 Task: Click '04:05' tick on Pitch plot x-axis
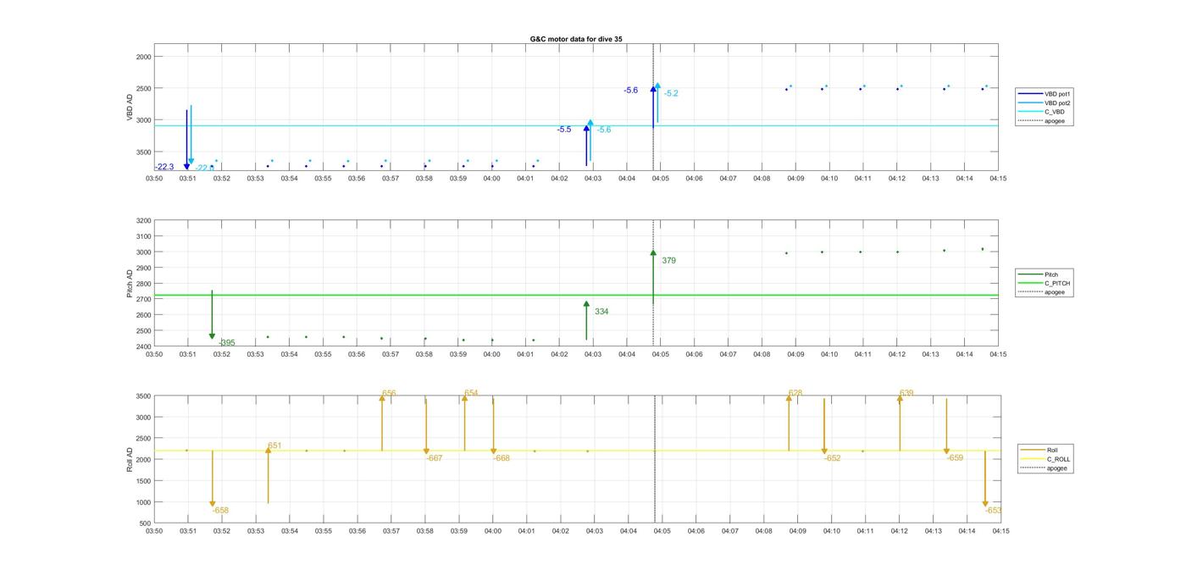[x=660, y=355]
